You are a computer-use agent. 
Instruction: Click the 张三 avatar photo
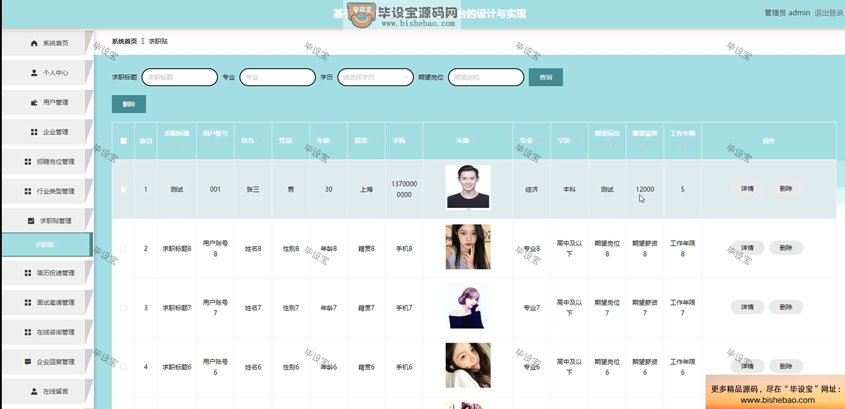(468, 187)
